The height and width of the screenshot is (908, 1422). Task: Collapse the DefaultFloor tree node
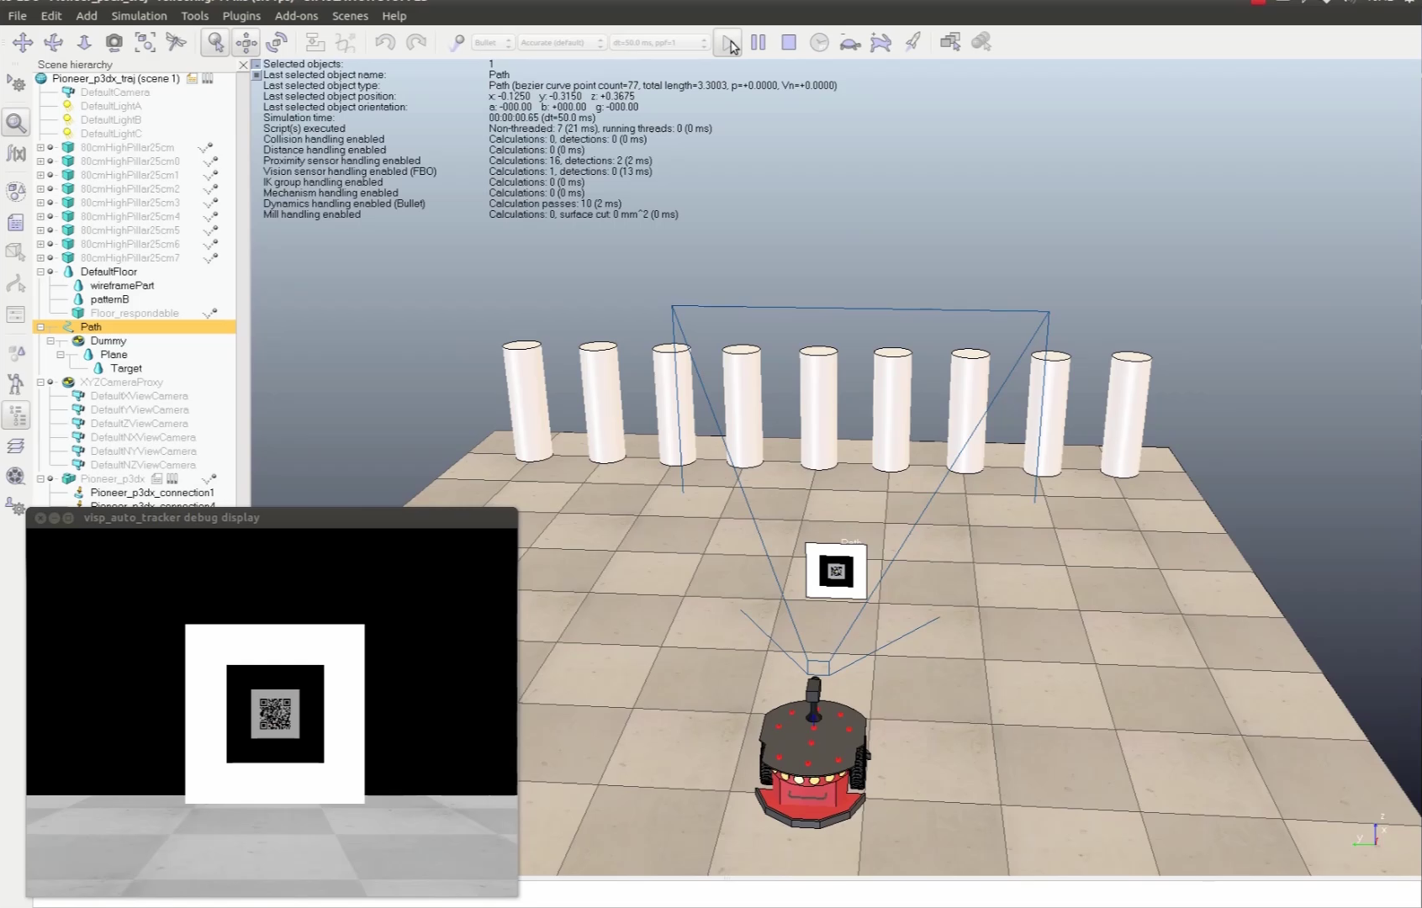coord(40,272)
